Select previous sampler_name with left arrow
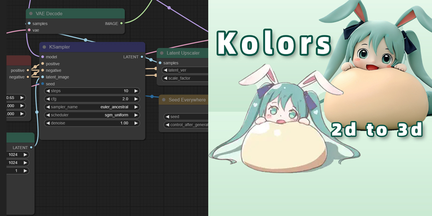This screenshot has height=216, width=432. (48, 107)
